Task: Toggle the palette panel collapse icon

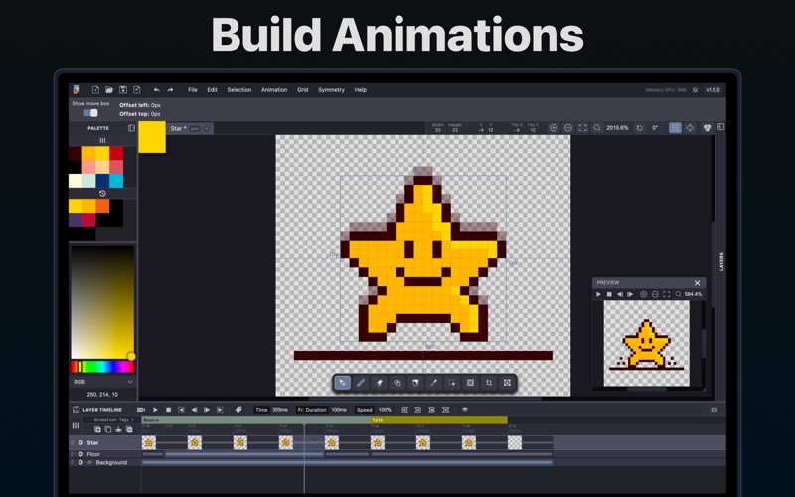Action: 131,128
